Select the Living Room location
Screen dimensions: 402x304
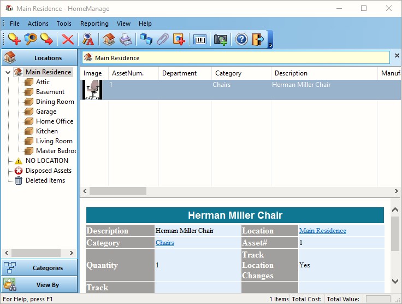point(54,141)
